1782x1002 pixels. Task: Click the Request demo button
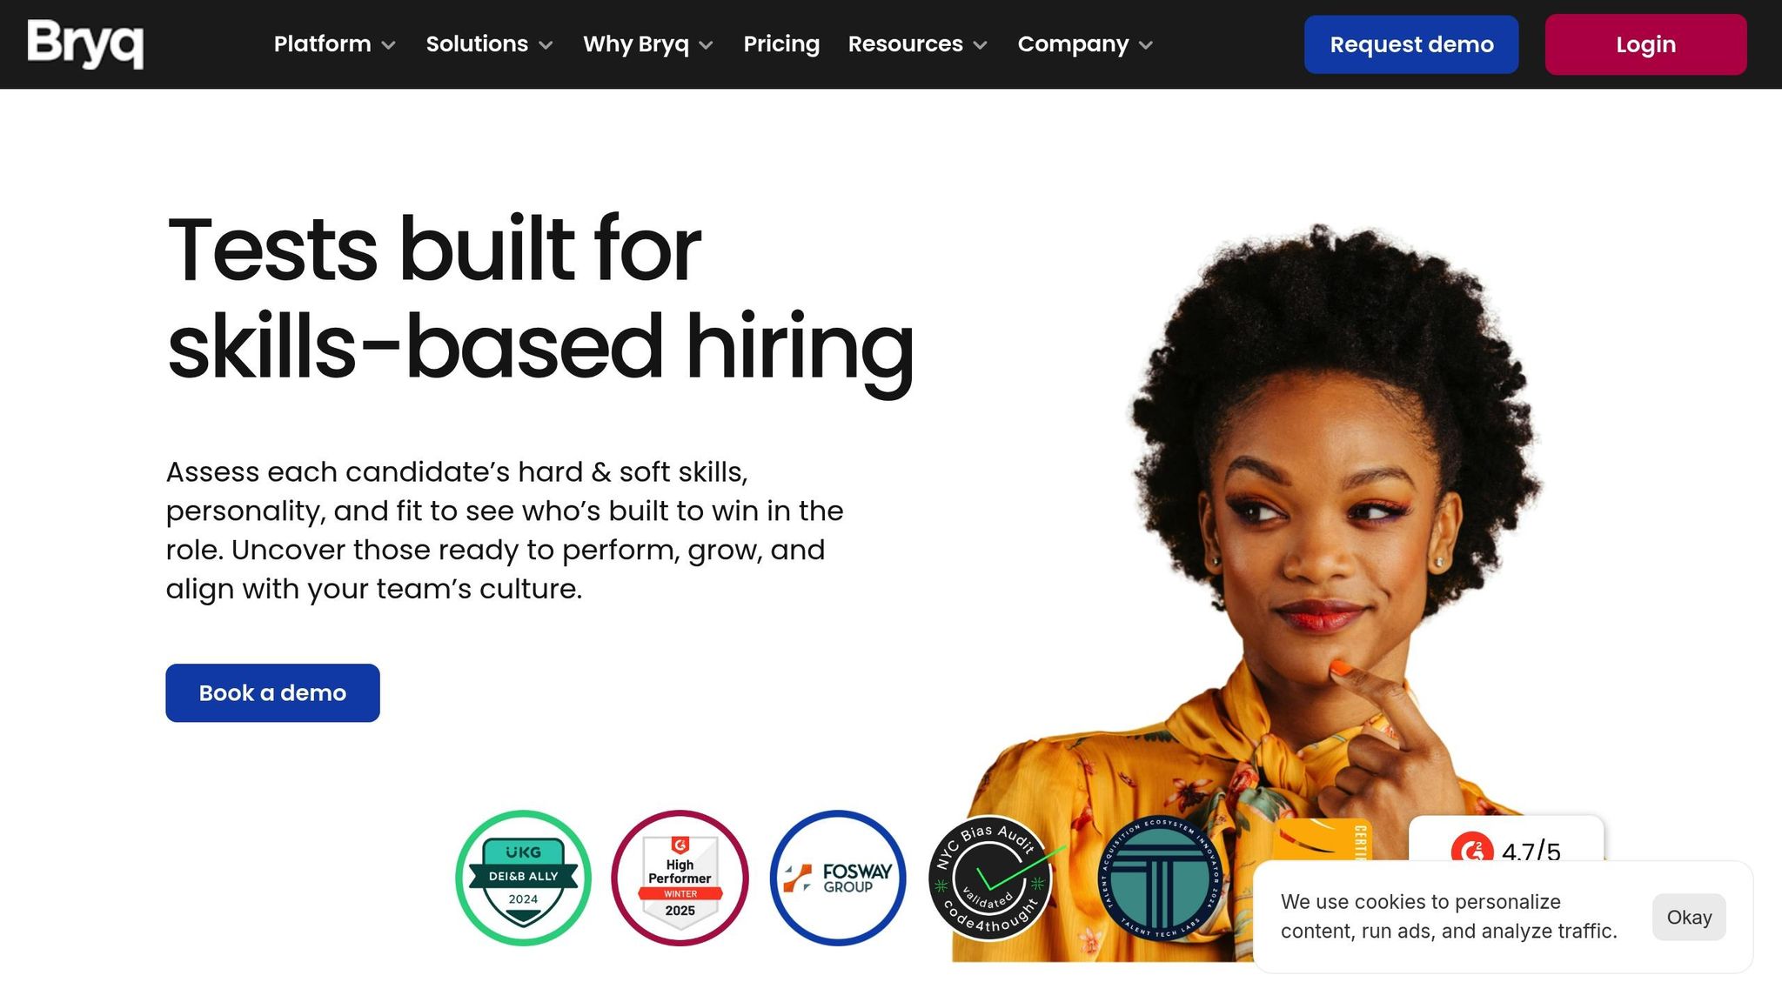point(1411,44)
